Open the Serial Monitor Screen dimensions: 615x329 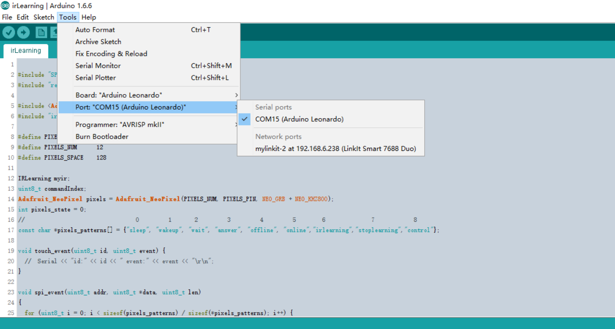point(149,66)
